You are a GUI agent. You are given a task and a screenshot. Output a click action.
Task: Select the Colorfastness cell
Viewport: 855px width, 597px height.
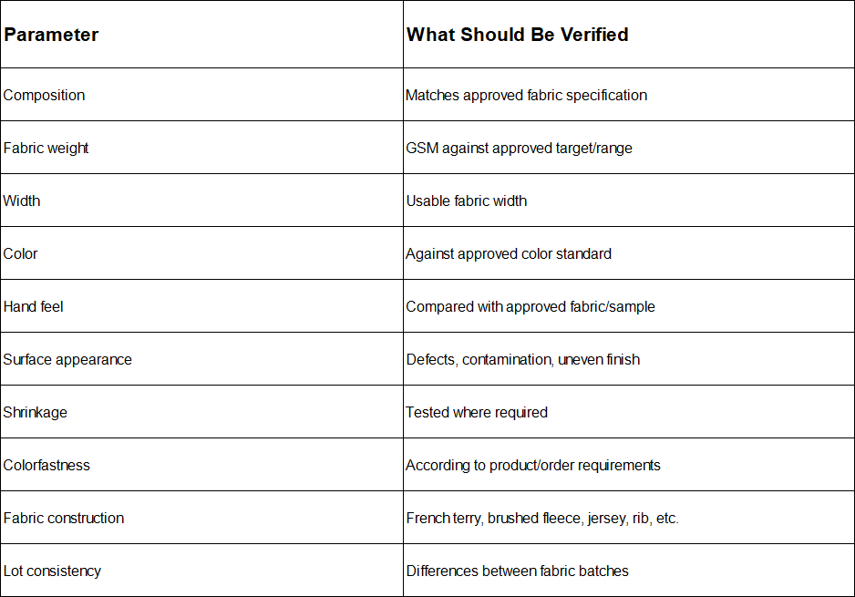(201, 465)
